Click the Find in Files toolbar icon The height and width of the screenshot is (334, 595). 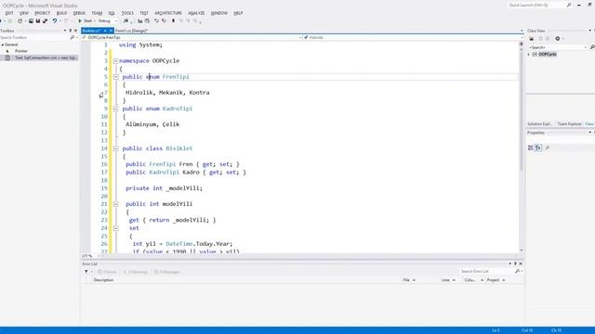(x=126, y=20)
